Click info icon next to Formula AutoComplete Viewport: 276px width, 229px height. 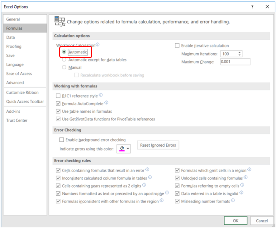pyautogui.click(x=106, y=102)
